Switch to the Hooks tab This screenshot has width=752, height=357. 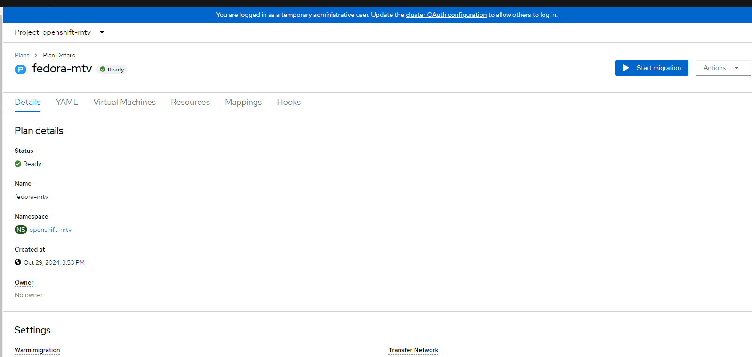point(288,102)
